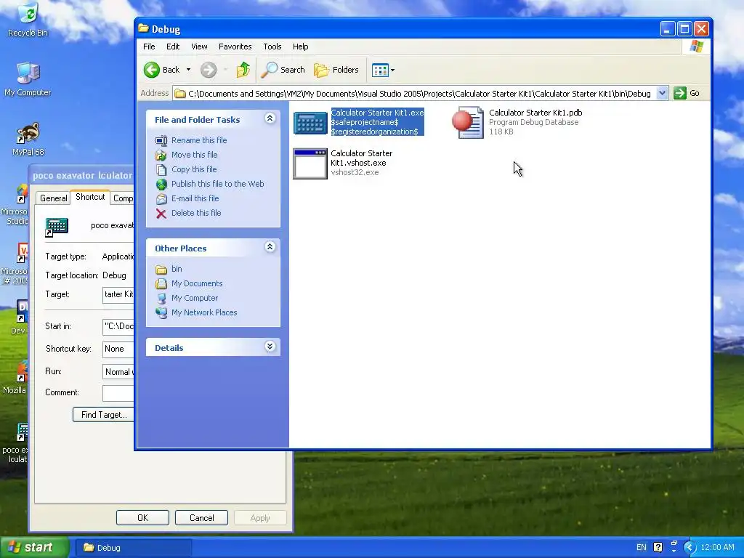Select Calculator Starter Kit1.pdb file icon
The height and width of the screenshot is (558, 744).
pos(468,122)
